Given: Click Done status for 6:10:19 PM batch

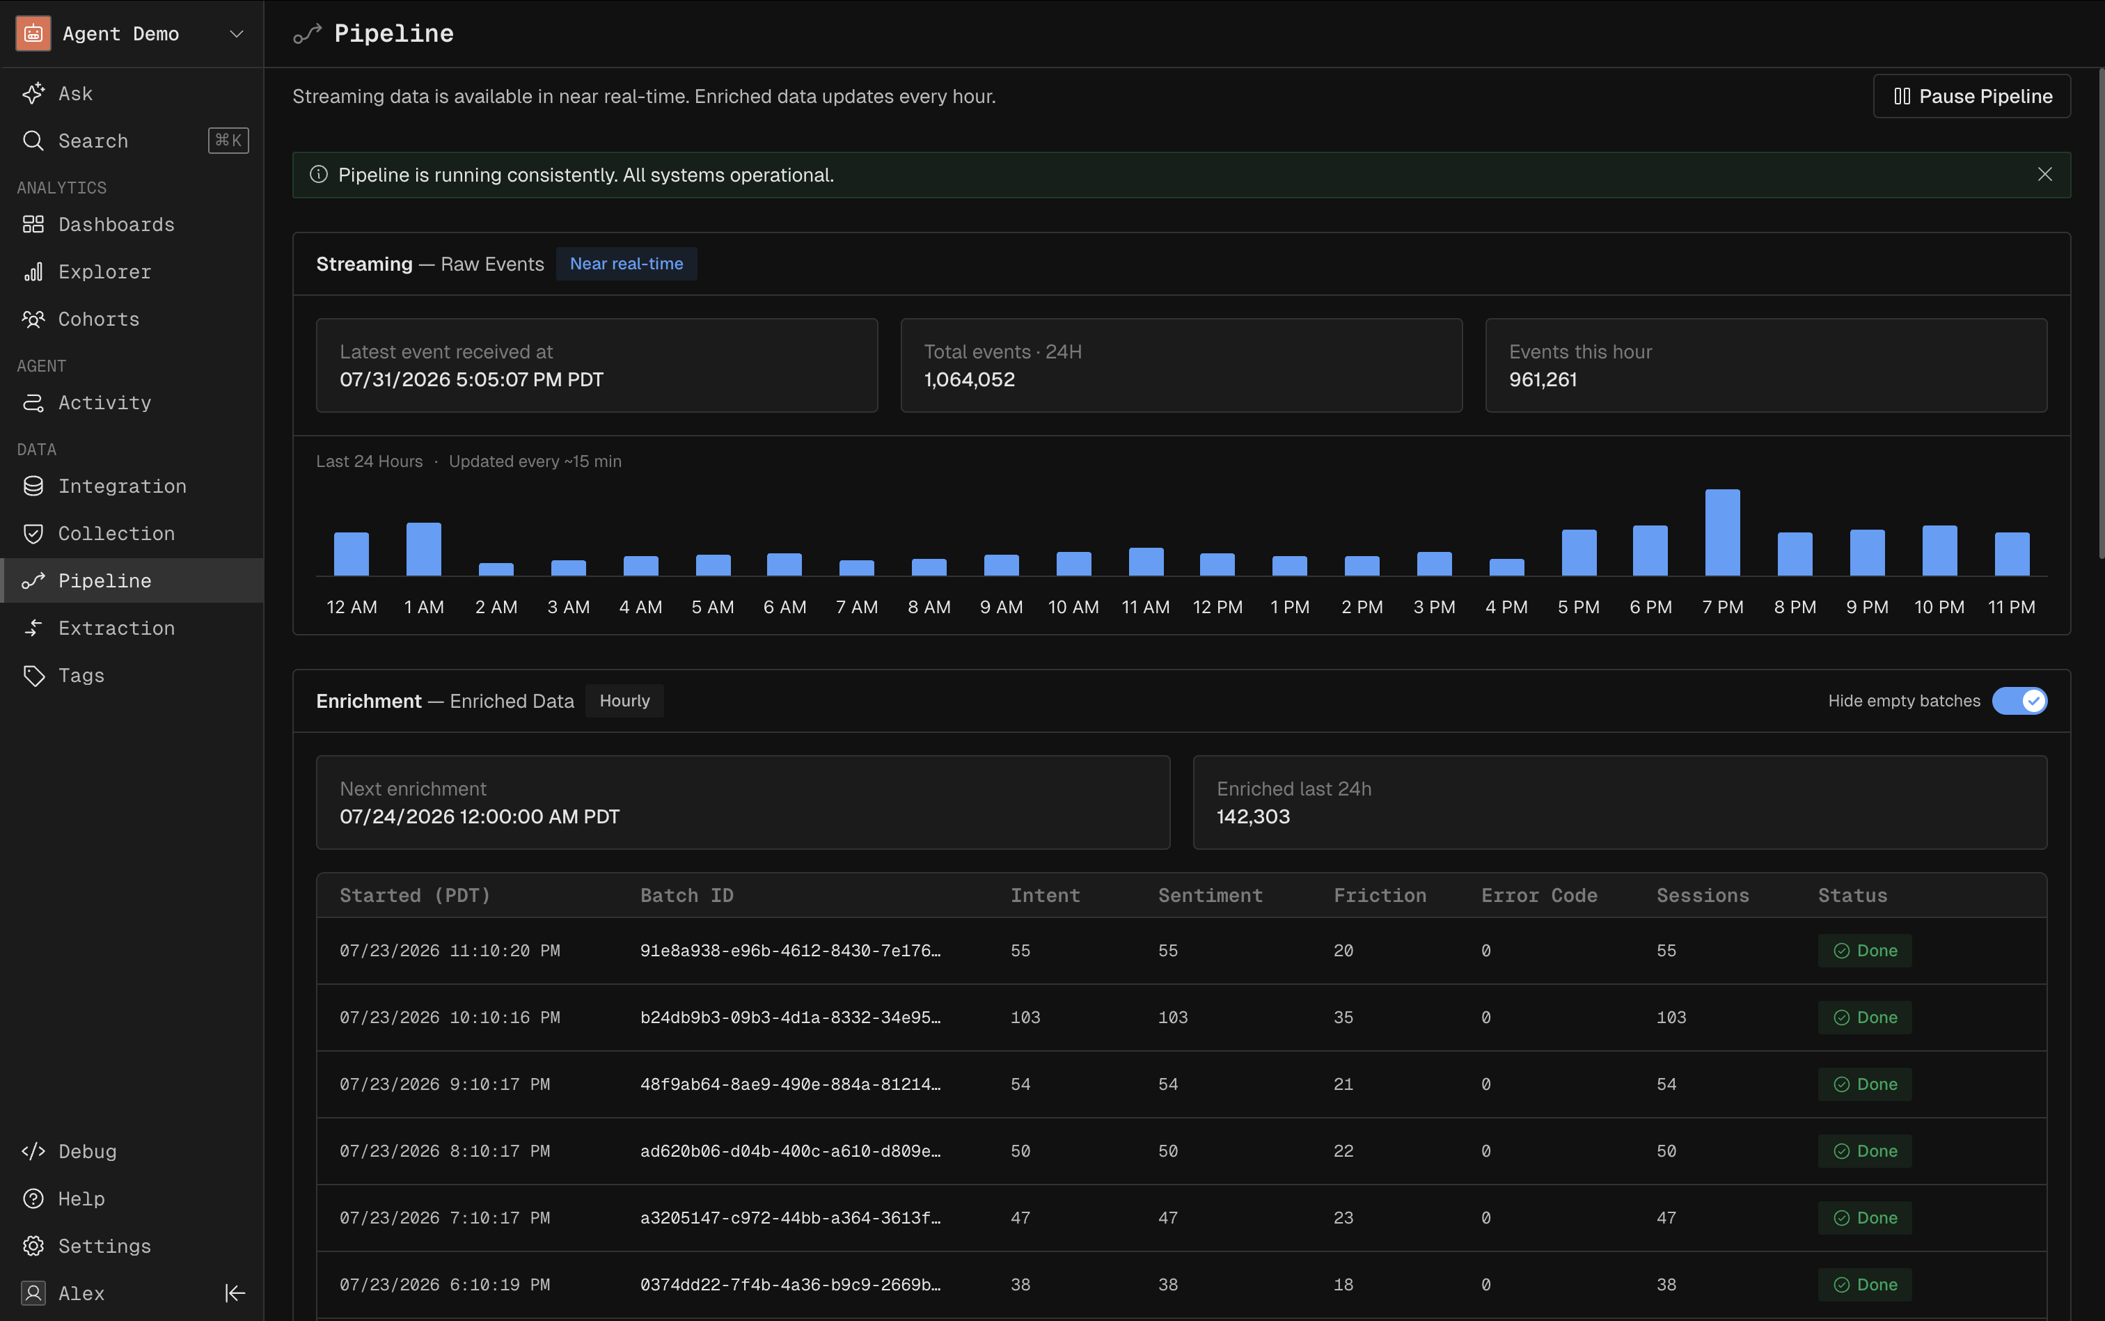Looking at the screenshot, I should 1865,1284.
